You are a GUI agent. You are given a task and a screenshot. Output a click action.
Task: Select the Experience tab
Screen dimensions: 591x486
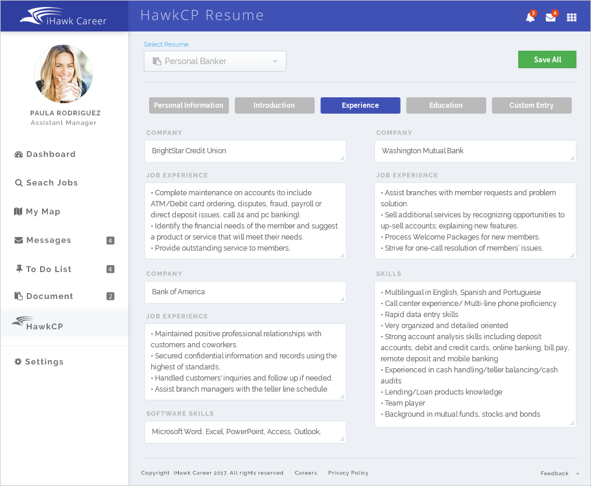click(360, 105)
